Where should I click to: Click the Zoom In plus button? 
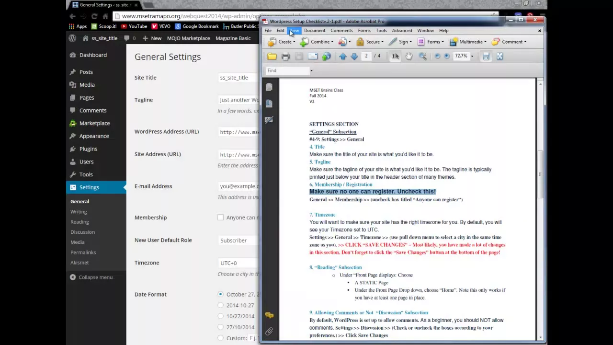click(x=447, y=57)
